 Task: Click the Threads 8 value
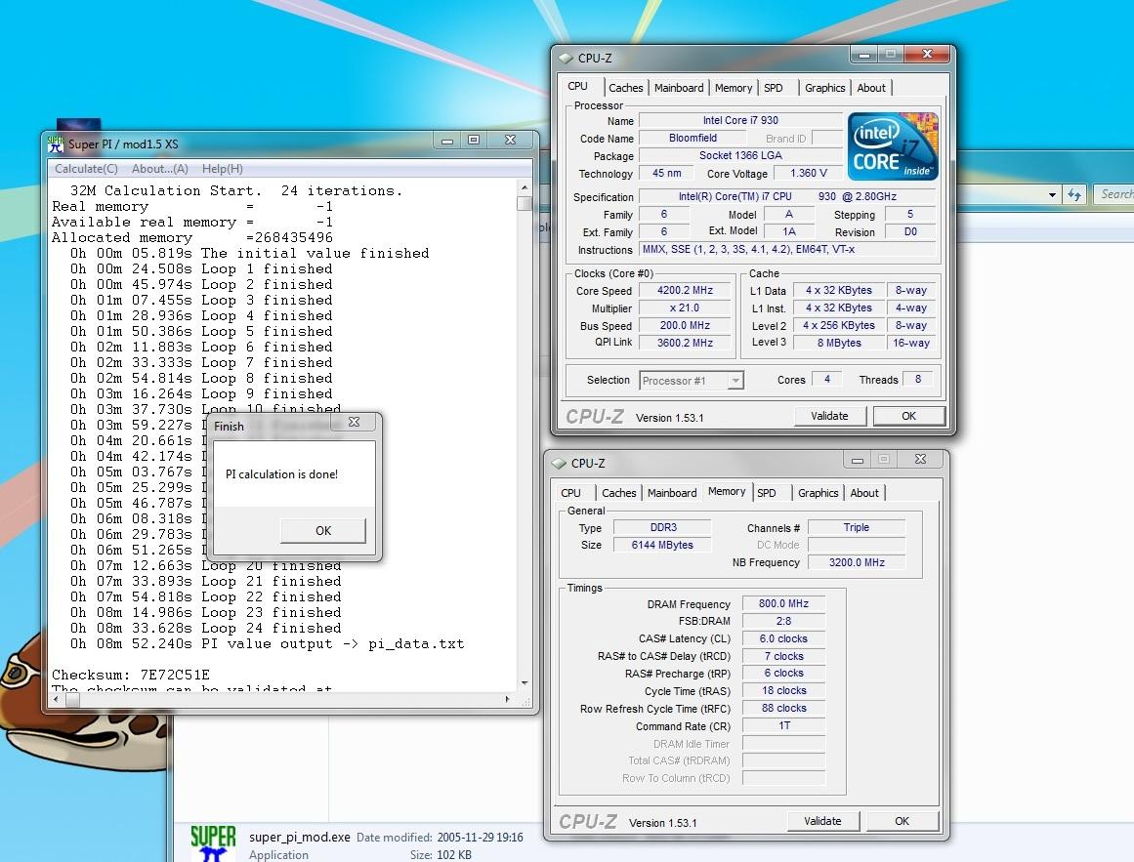tap(918, 380)
